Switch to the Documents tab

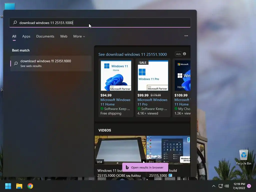45,36
